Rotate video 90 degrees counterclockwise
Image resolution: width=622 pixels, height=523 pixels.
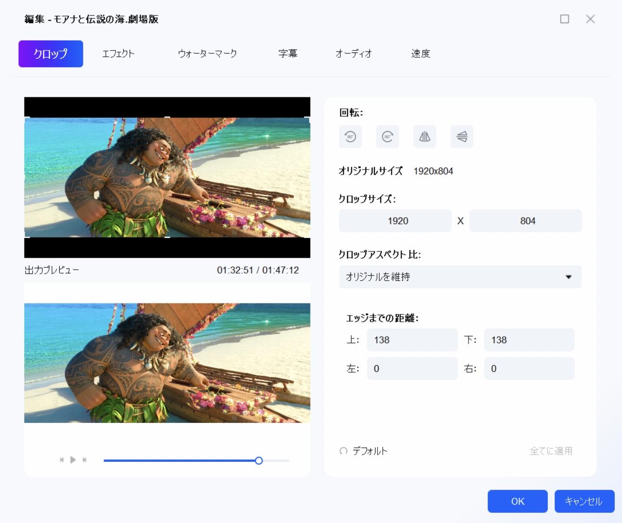(350, 137)
